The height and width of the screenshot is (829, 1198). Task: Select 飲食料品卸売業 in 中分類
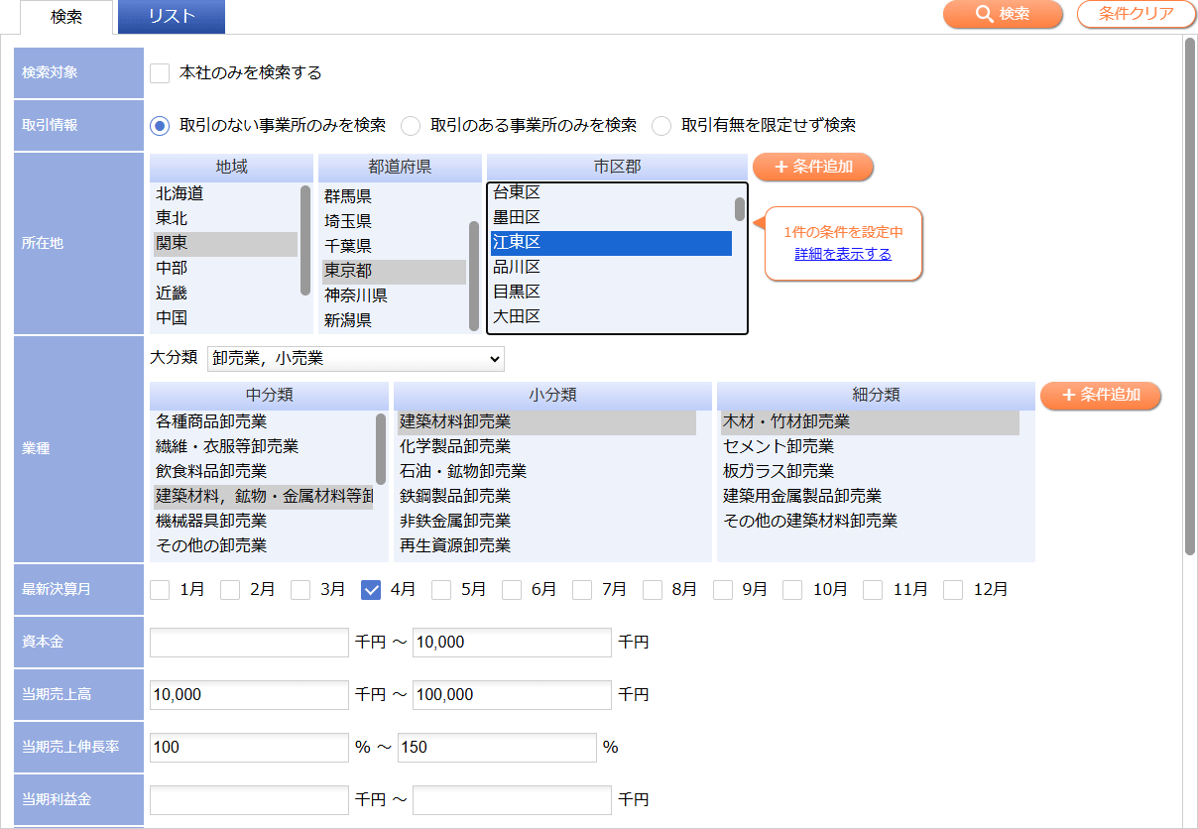click(263, 472)
